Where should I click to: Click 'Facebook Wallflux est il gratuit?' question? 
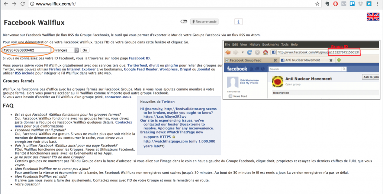(40, 130)
